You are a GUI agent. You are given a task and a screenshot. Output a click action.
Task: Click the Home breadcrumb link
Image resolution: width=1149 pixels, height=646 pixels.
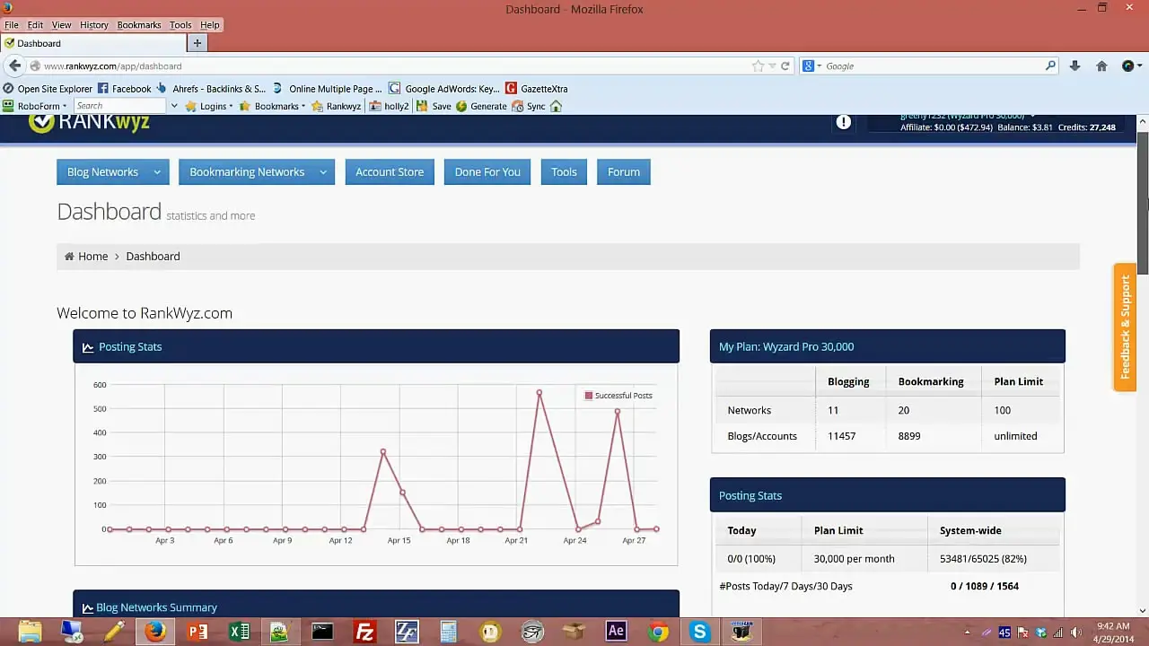[92, 257]
